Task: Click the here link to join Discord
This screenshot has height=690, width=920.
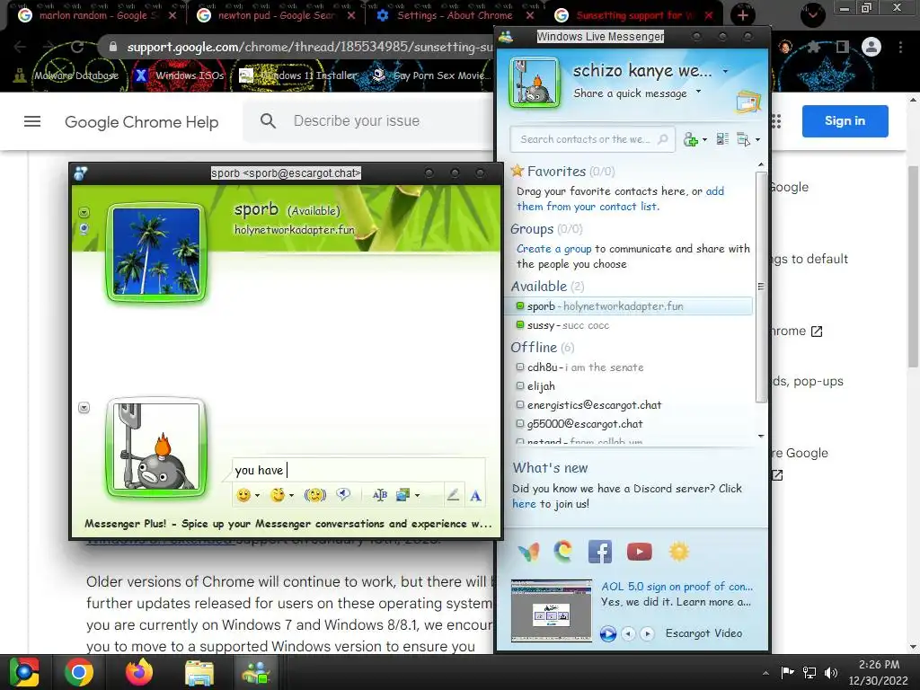Action: (524, 504)
